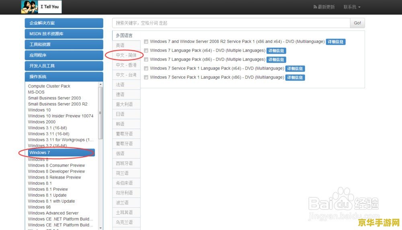Expand the 开发人员工具 category
Screen dimensions: 402x230
point(64,66)
